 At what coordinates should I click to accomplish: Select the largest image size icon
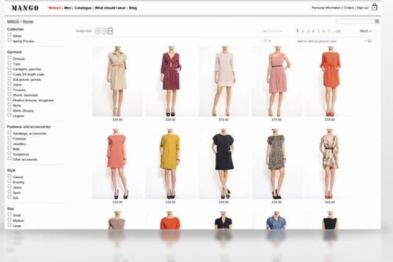110,31
